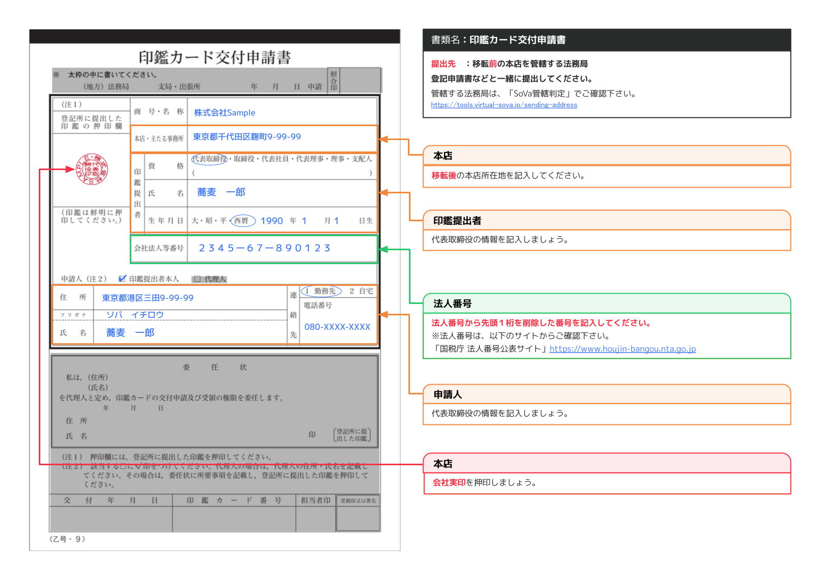This screenshot has width=820, height=580.
Task: Click the red company seal stamp
Action: pyautogui.click(x=92, y=169)
